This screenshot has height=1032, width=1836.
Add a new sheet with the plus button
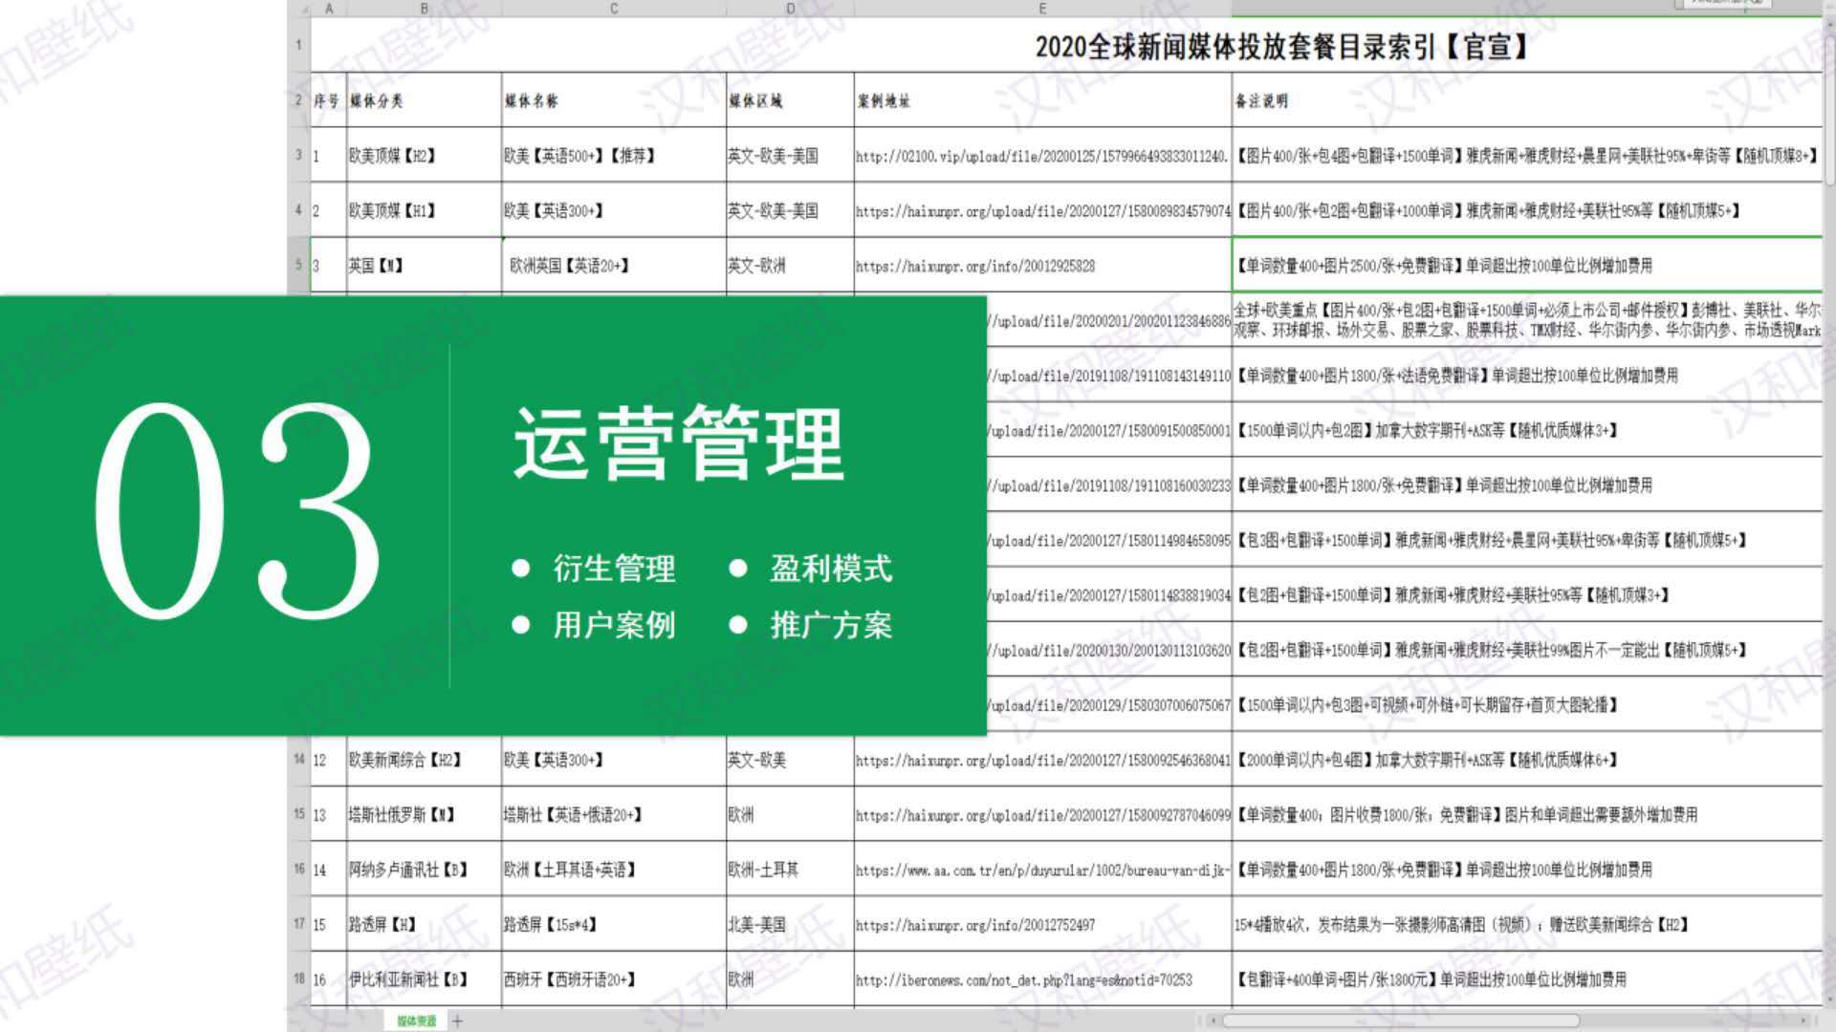click(457, 1021)
